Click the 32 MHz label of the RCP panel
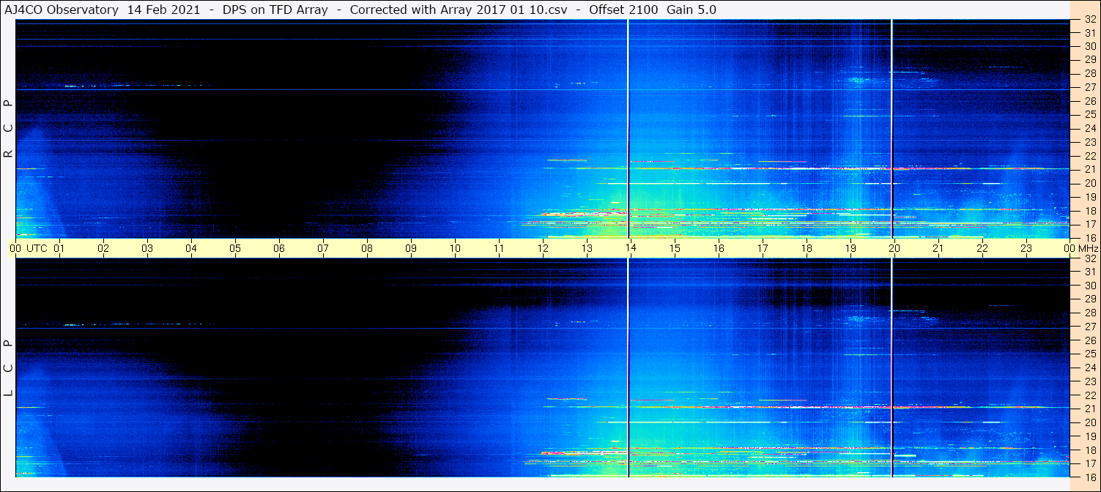Image resolution: width=1101 pixels, height=492 pixels. point(1090,20)
